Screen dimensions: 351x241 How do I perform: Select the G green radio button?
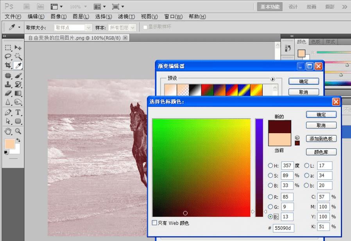pyautogui.click(x=270, y=207)
